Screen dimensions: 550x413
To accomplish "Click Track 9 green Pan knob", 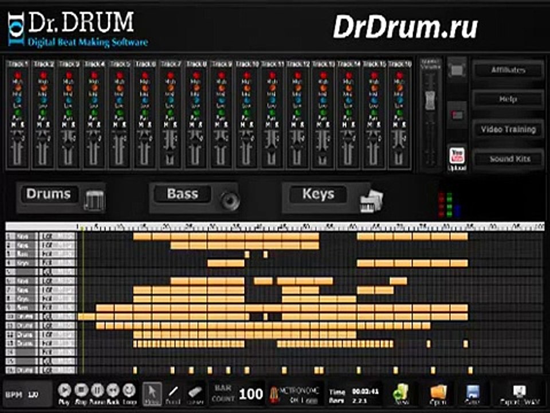I will pyautogui.click(x=222, y=113).
